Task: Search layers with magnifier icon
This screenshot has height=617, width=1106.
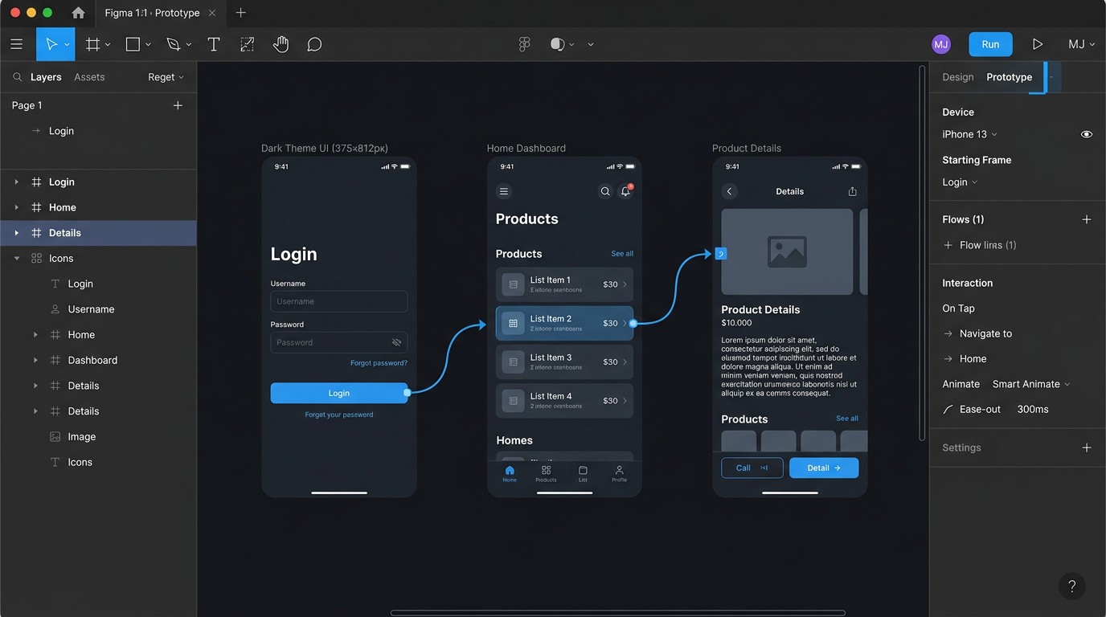Action: (18, 77)
